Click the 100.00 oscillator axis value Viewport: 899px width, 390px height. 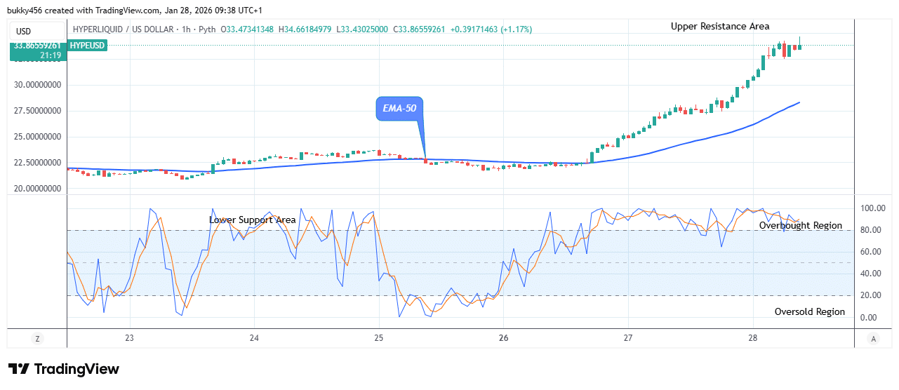click(x=873, y=208)
